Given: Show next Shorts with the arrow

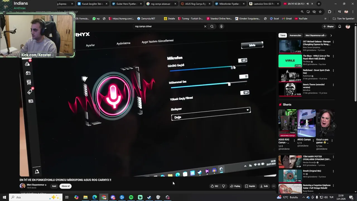Looking at the screenshot, I should (x=334, y=126).
